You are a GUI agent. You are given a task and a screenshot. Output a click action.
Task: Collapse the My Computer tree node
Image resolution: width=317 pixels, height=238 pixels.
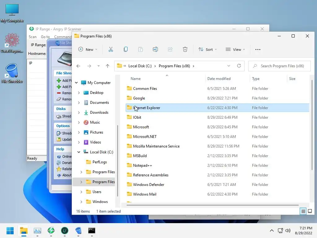click(76, 82)
